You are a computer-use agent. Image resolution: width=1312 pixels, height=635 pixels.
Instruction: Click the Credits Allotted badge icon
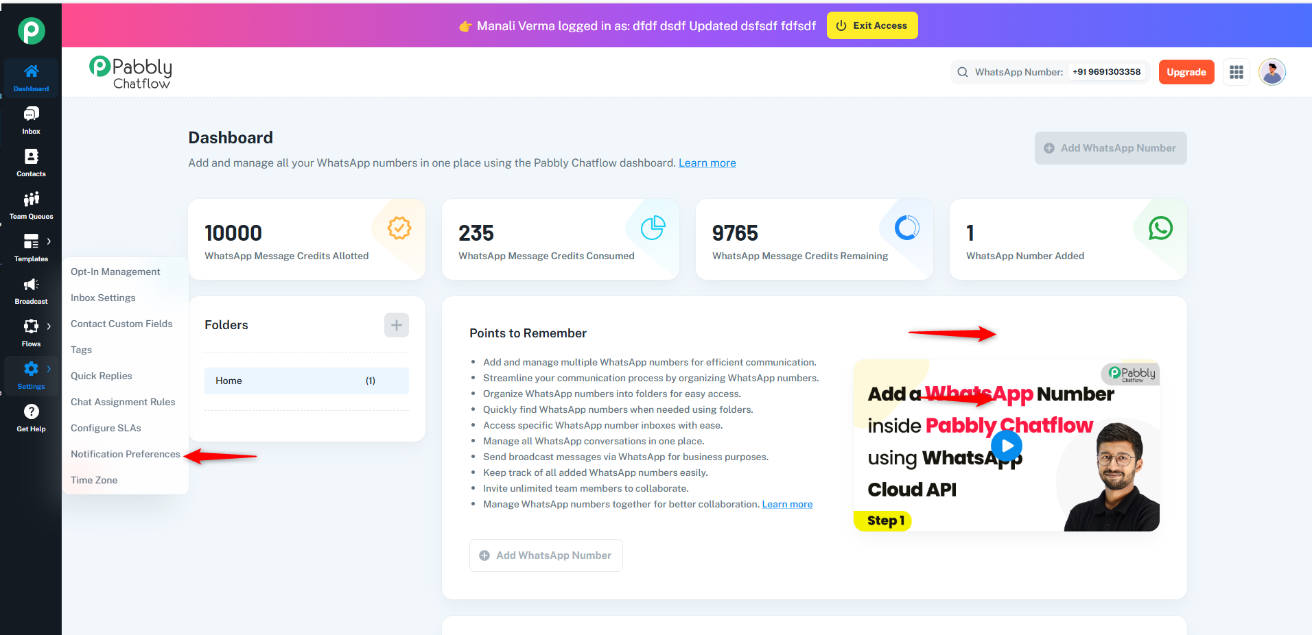[x=399, y=228]
